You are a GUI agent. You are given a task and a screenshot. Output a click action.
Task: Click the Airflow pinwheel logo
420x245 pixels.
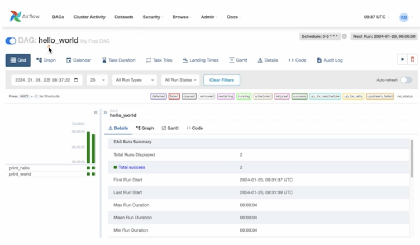click(x=16, y=16)
